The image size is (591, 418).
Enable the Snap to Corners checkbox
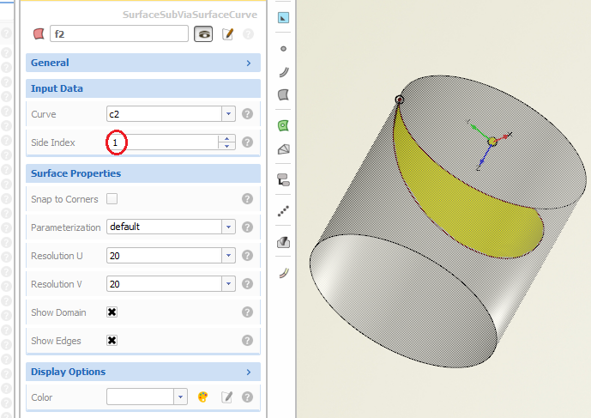pyautogui.click(x=112, y=199)
